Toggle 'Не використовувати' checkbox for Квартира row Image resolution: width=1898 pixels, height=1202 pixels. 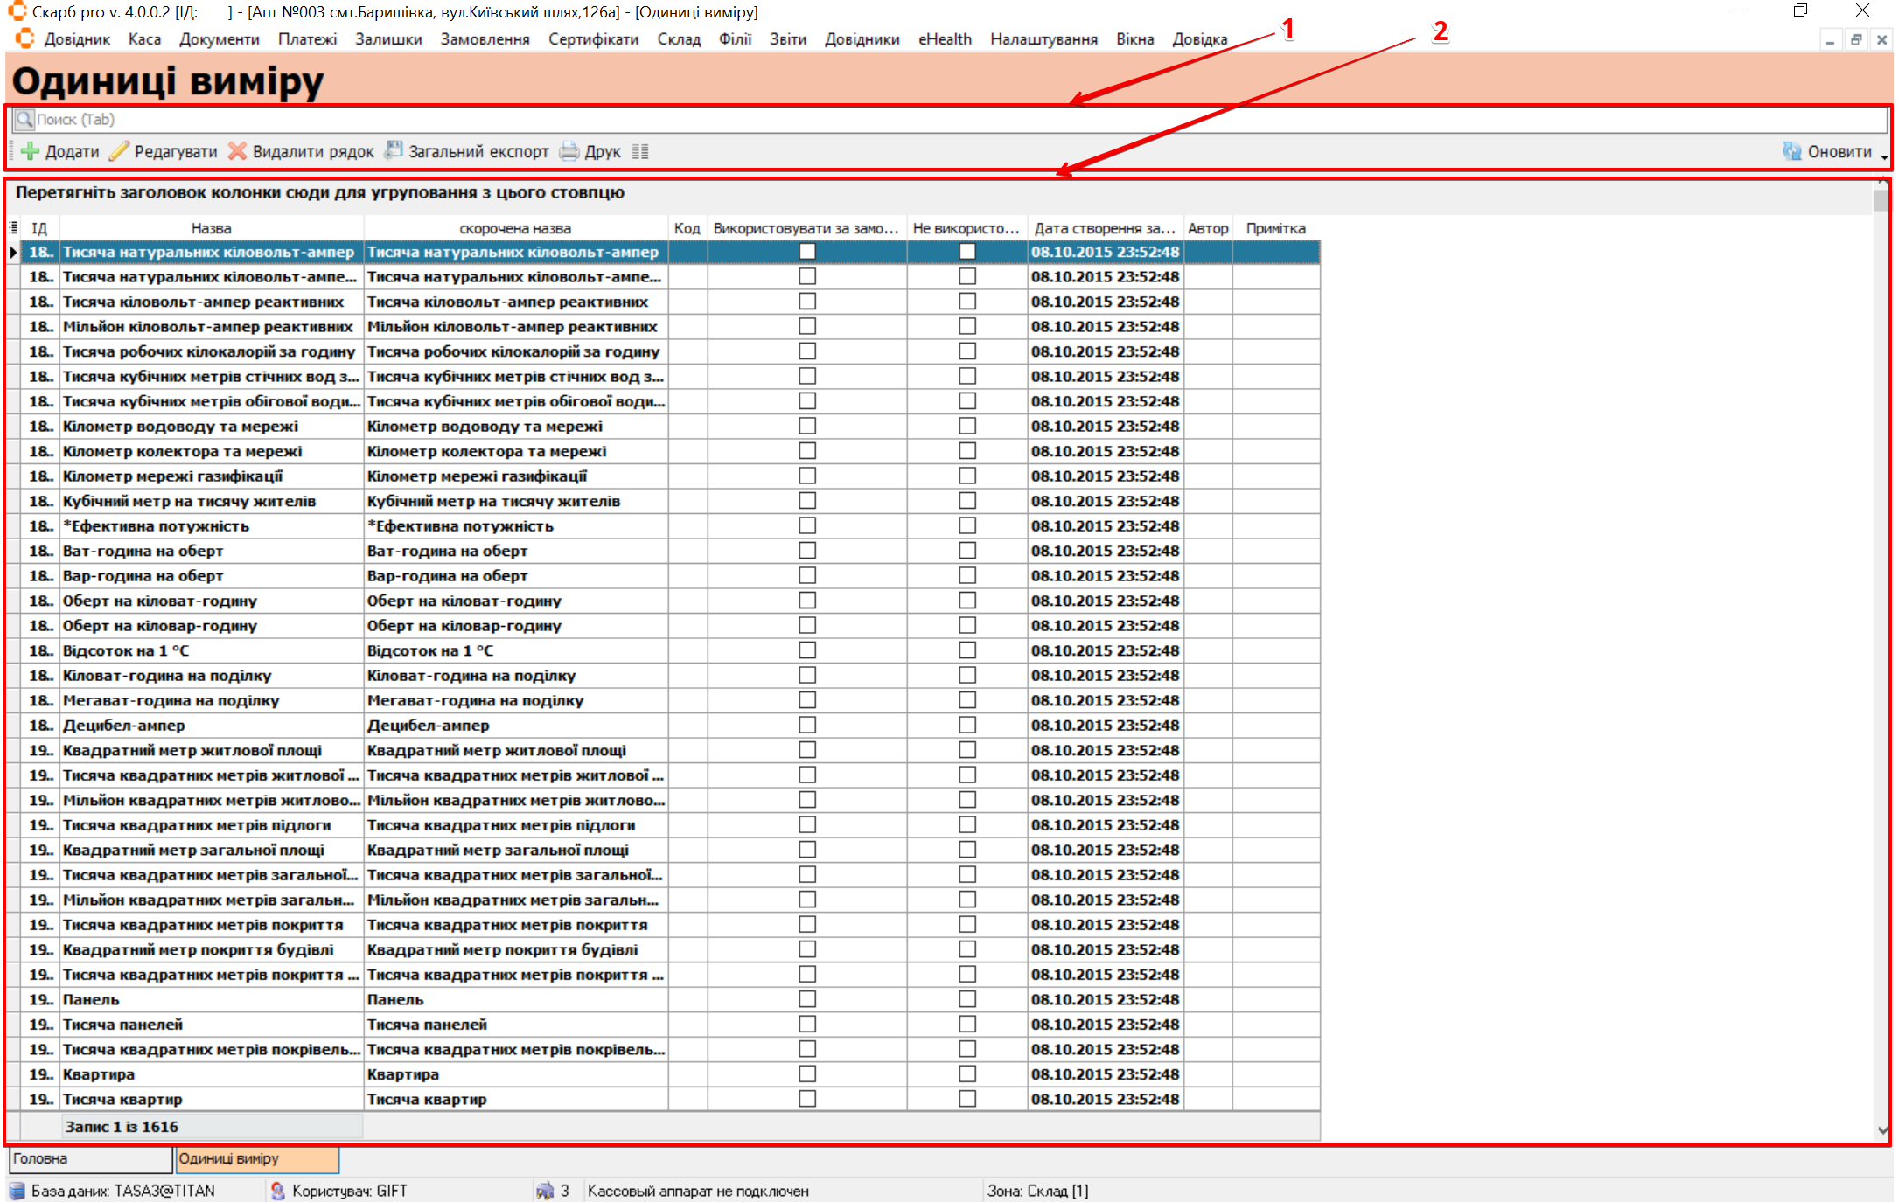tap(967, 1074)
